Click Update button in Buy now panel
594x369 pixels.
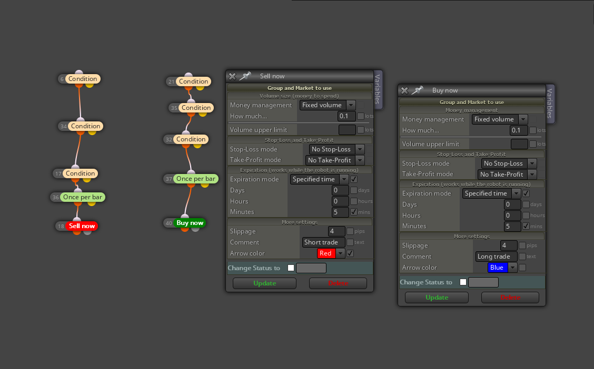point(437,298)
